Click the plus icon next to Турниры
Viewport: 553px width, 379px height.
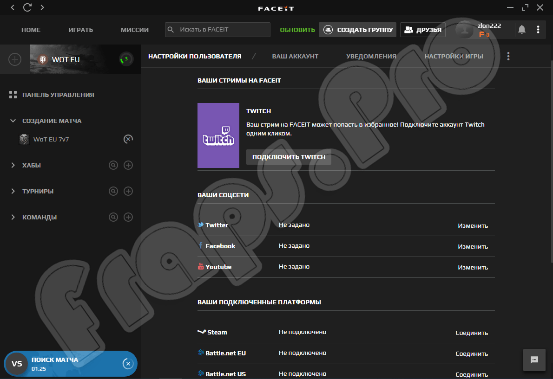(128, 191)
